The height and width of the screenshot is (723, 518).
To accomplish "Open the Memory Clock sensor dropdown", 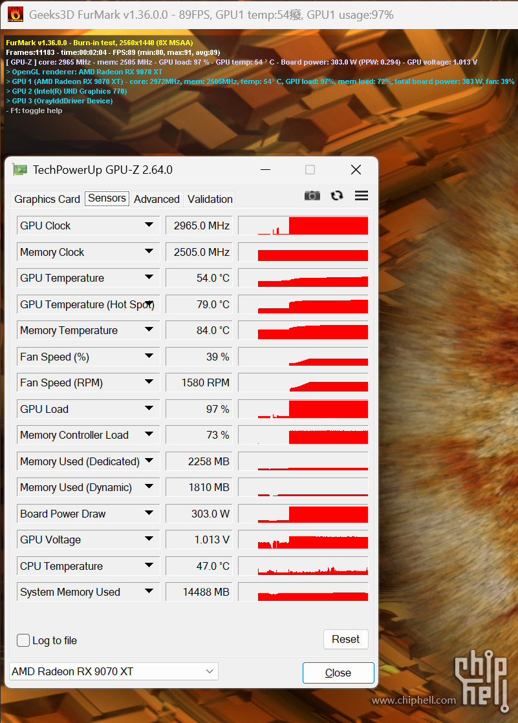I will click(149, 251).
